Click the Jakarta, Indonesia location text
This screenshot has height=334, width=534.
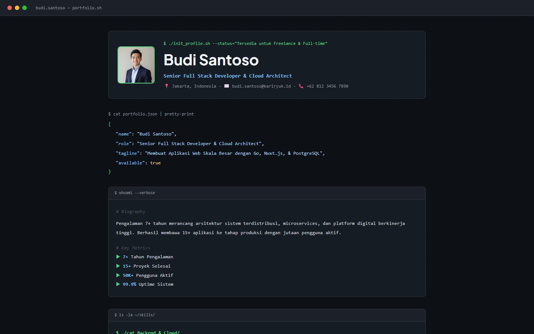coord(194,86)
